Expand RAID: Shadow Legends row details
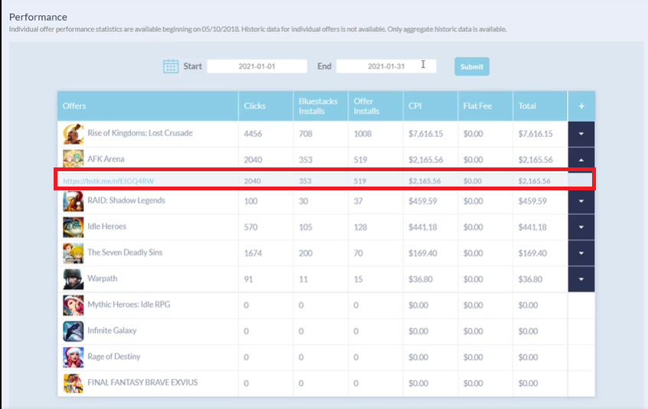This screenshot has width=648, height=409. point(581,201)
